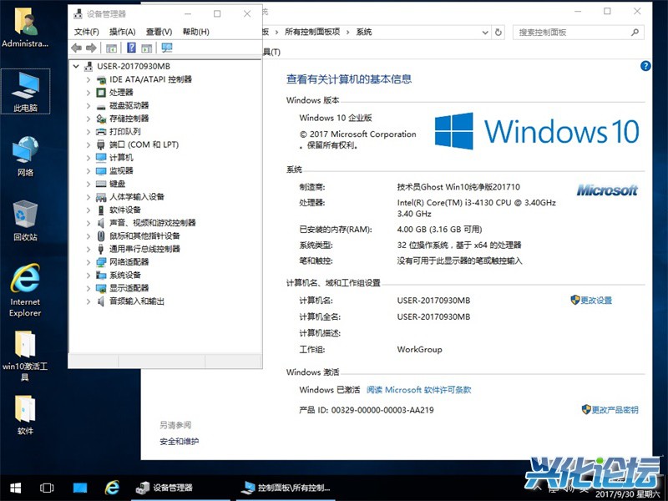Expand the 监视器 node
Image resolution: width=668 pixels, height=501 pixels.
pos(89,171)
